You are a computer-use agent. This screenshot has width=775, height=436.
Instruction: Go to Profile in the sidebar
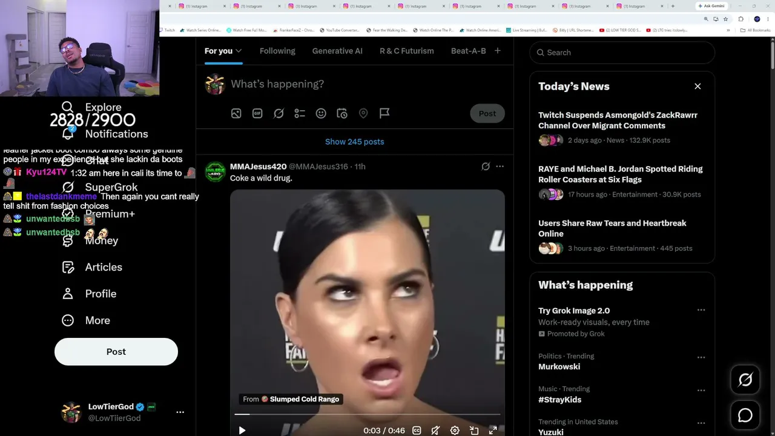click(x=89, y=294)
